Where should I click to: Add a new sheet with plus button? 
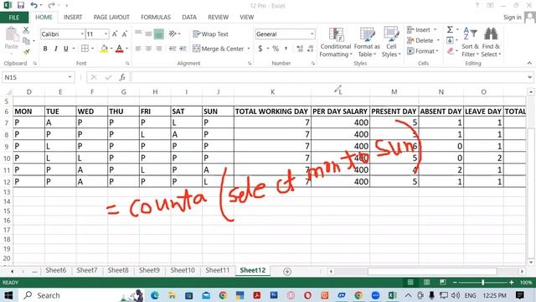287,272
